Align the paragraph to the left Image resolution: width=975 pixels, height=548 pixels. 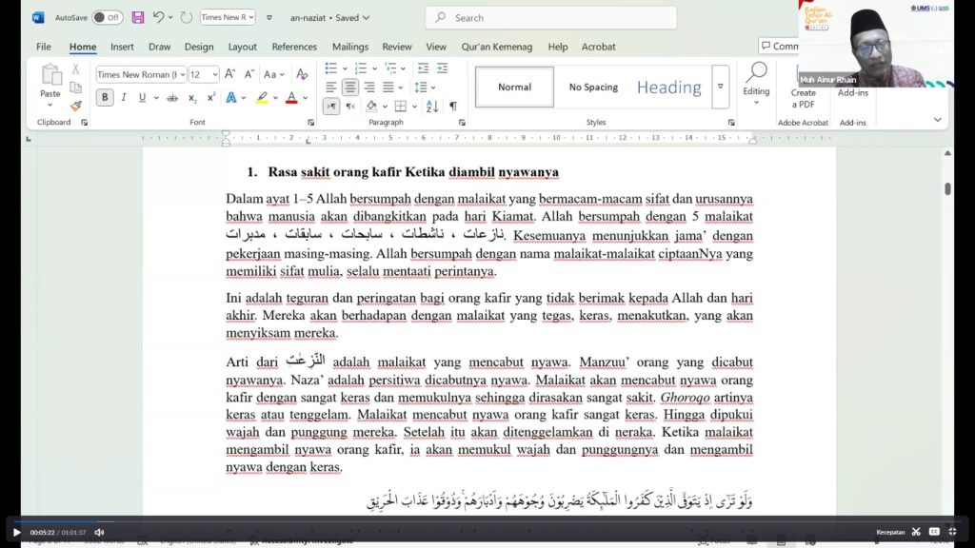(330, 88)
